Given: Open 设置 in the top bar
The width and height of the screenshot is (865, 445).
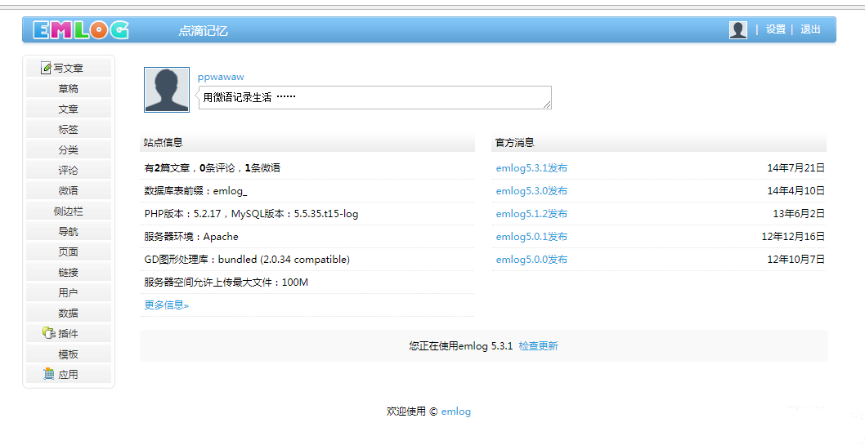Looking at the screenshot, I should click(x=775, y=29).
